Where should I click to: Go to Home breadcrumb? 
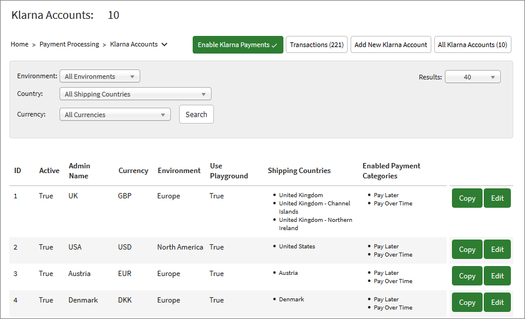[x=19, y=44]
